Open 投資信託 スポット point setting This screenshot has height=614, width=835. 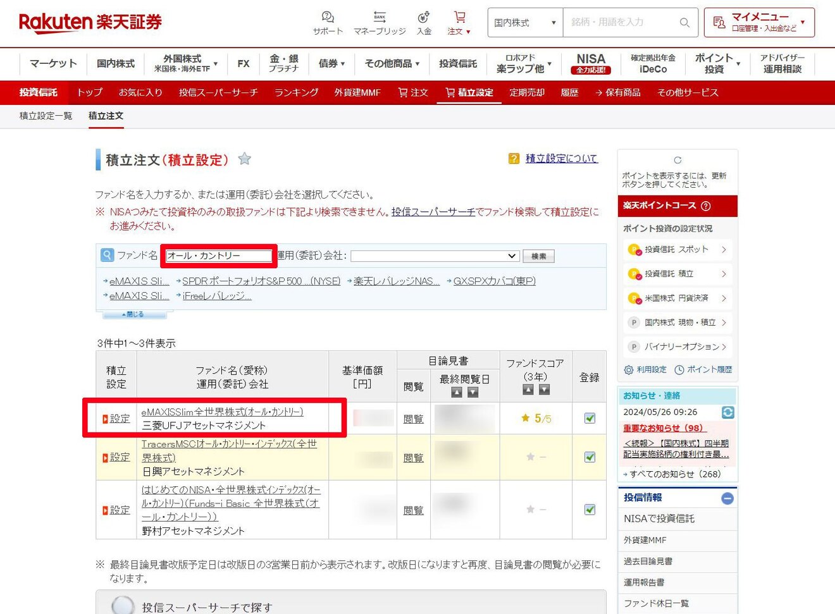click(677, 250)
